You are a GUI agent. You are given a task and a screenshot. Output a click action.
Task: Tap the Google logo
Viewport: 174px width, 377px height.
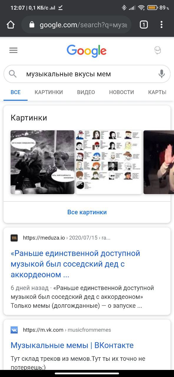(x=87, y=51)
